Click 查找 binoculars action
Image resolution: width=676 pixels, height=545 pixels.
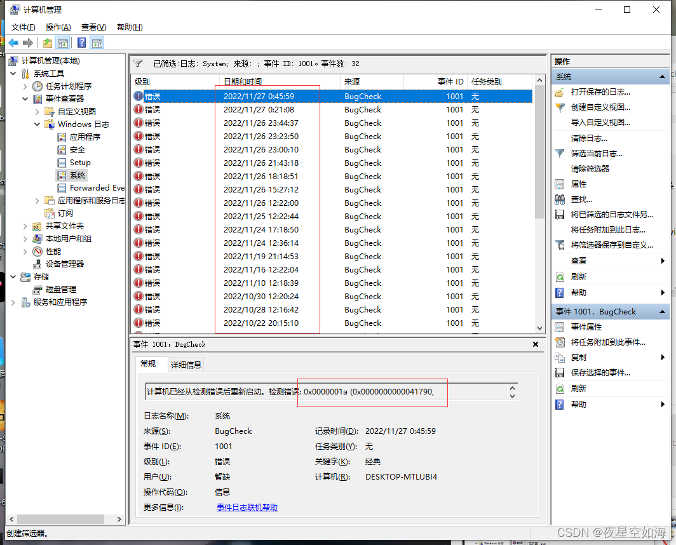pyautogui.click(x=560, y=199)
